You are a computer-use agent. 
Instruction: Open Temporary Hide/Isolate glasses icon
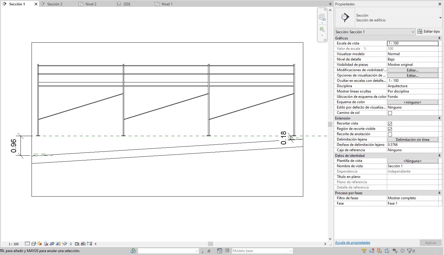65,244
